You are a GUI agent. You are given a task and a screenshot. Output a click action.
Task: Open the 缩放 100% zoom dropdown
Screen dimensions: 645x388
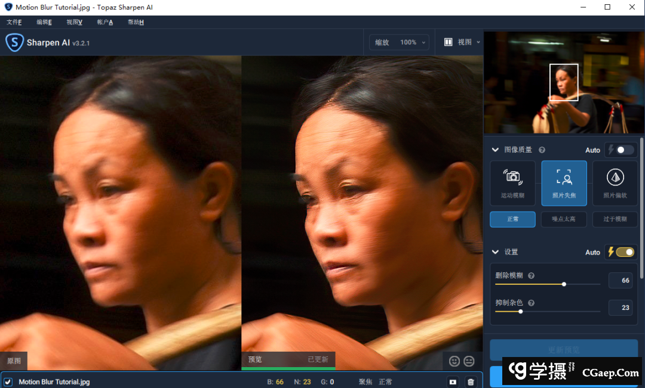401,42
